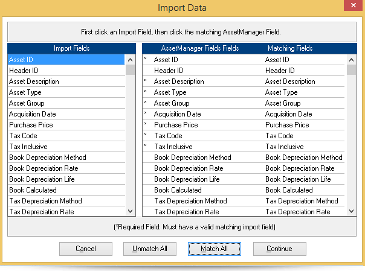Click 'Asset ID' in AssetManager Fields column
365x271 pixels.
[x=166, y=60]
